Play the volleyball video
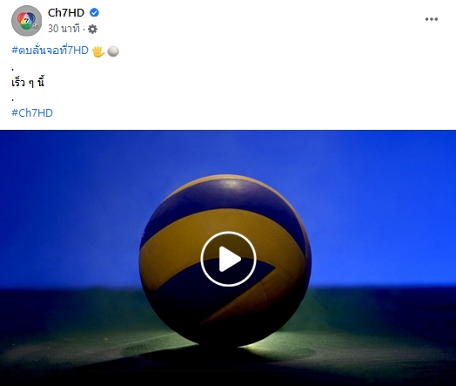Viewport: 456px width, 386px height. [228, 259]
